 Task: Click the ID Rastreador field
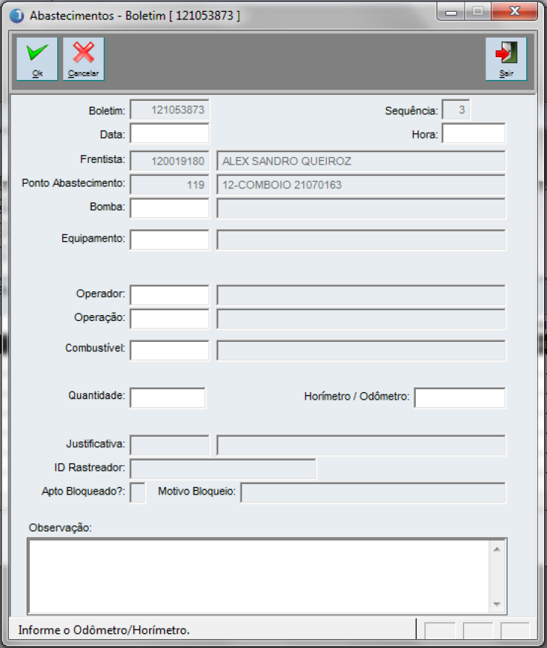pos(223,469)
